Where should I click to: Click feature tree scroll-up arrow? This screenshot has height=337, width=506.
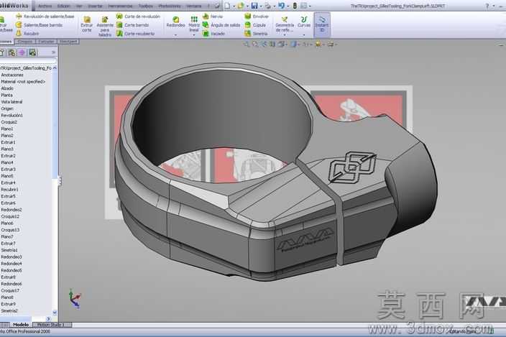tap(55, 68)
